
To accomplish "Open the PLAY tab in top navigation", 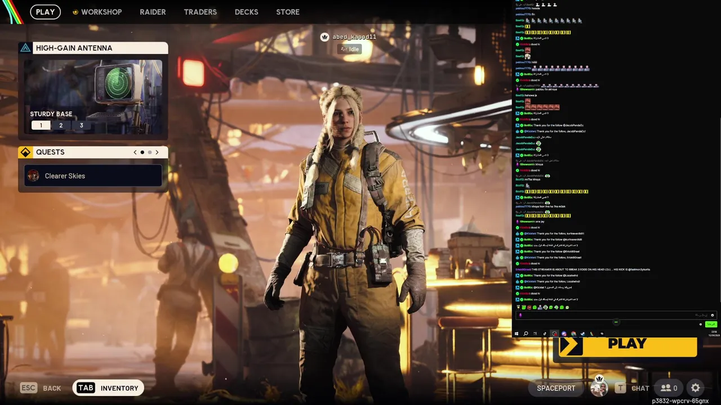I will [x=45, y=12].
